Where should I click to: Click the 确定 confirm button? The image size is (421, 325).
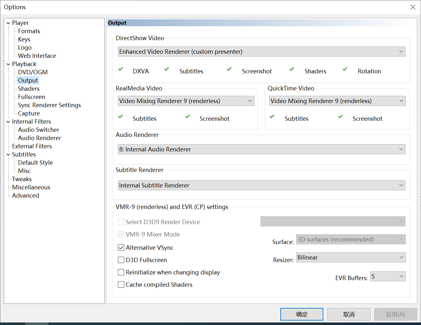[302, 314]
